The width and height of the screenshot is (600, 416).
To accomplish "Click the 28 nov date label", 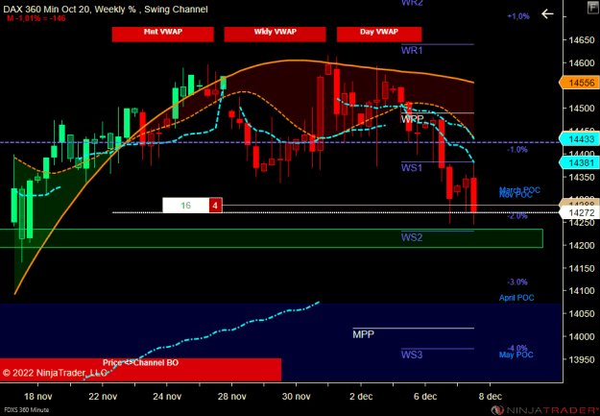I will (231, 397).
